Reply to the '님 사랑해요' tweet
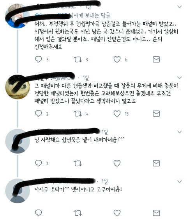 39,163
